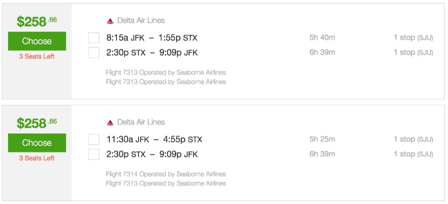Click the first result's $258.66 price
Screen dimensions: 448x204
(37, 21)
